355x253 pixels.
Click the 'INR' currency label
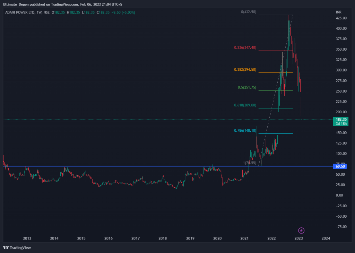coord(338,12)
